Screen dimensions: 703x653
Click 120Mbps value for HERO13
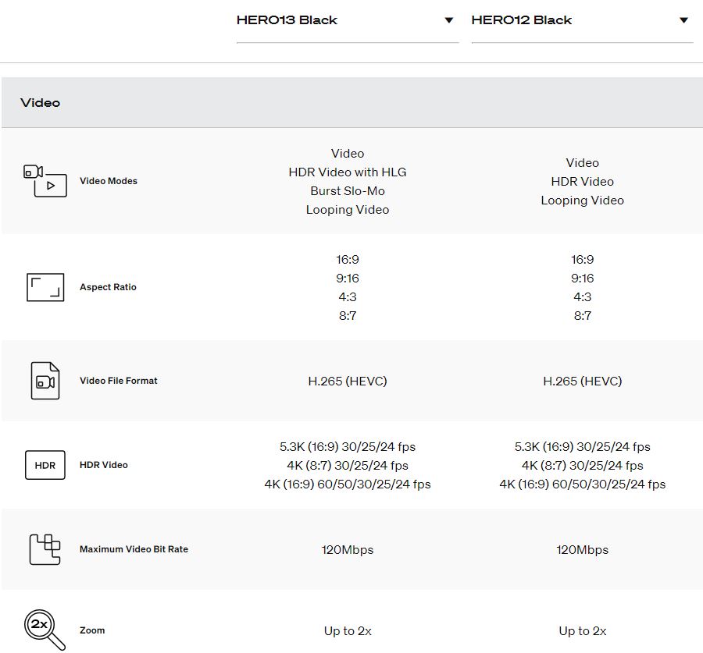pos(348,549)
